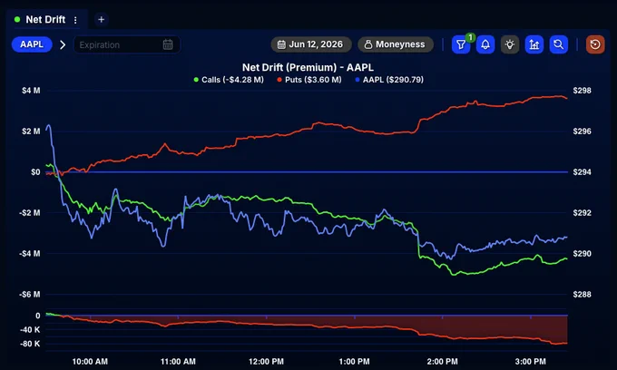Screen dimensions: 617x370
Task: Open the Moneyness filter dropdown
Action: pyautogui.click(x=396, y=44)
